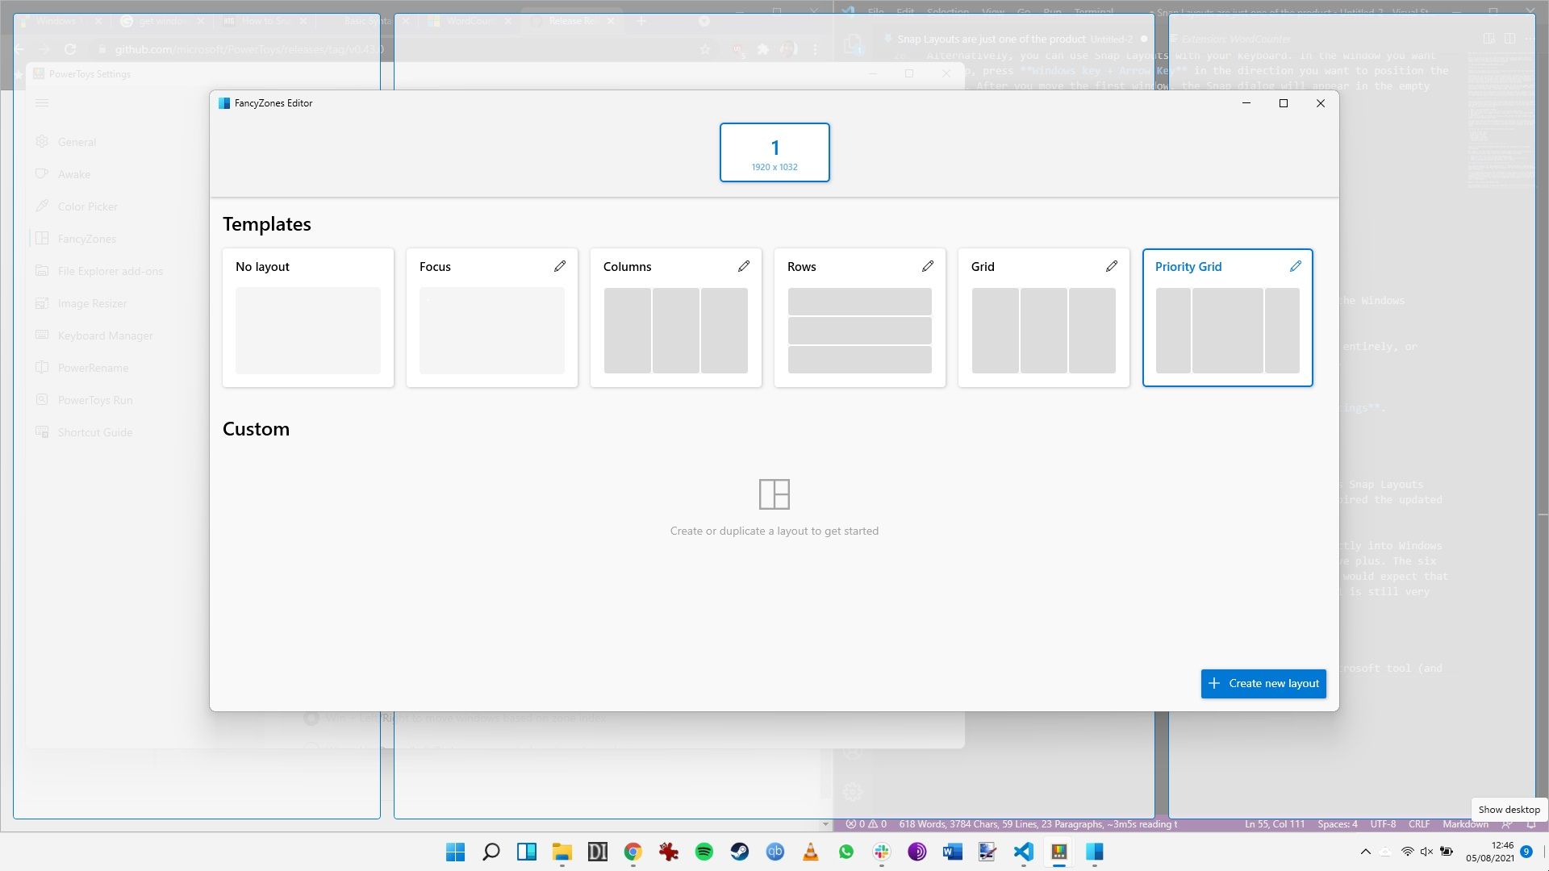Select the Focus layout template
The height and width of the screenshot is (871, 1549).
tap(491, 317)
